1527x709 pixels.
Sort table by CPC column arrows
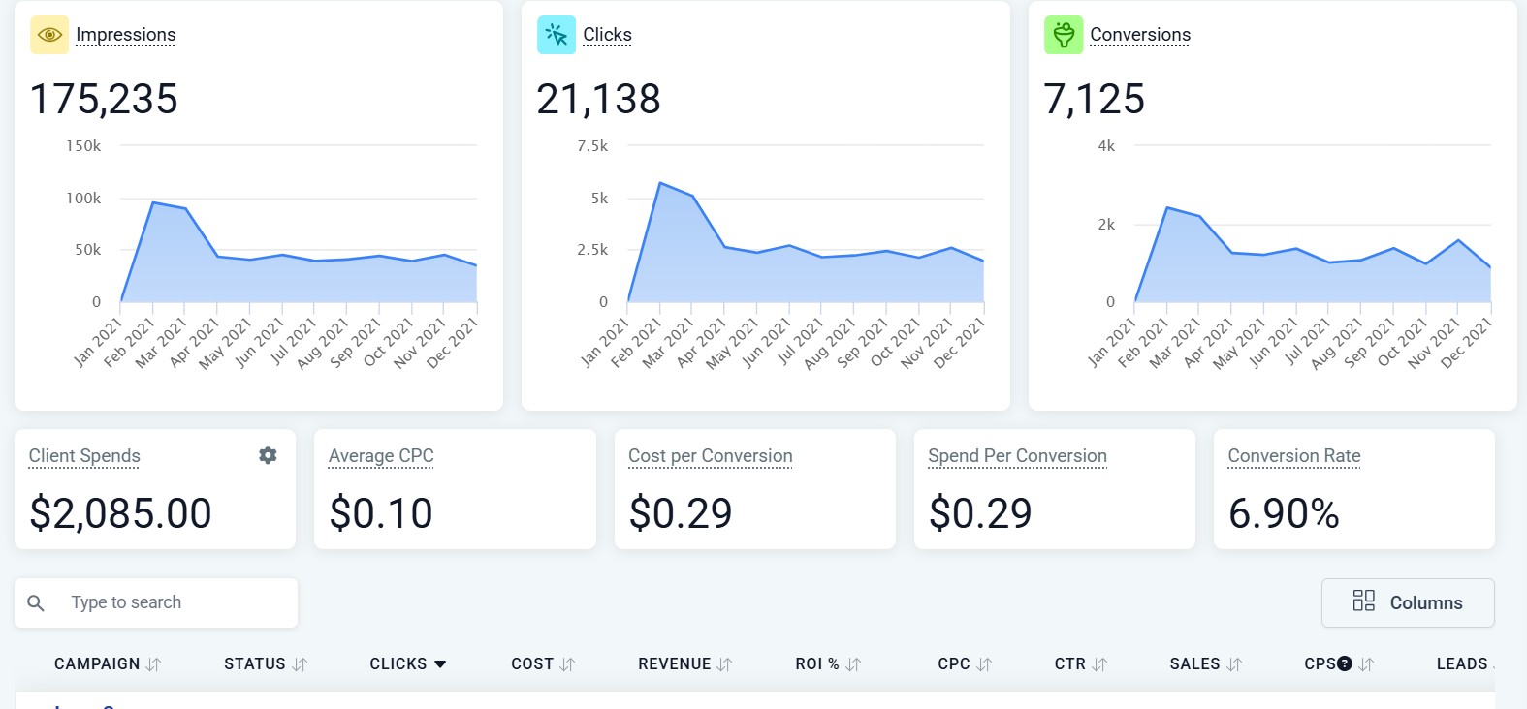coord(984,664)
